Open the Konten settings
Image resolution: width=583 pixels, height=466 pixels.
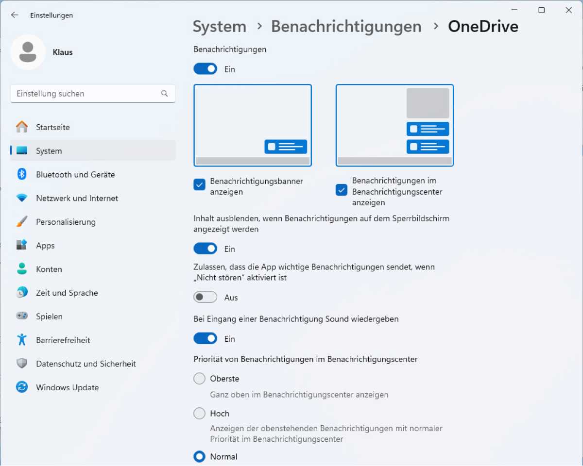coord(49,269)
